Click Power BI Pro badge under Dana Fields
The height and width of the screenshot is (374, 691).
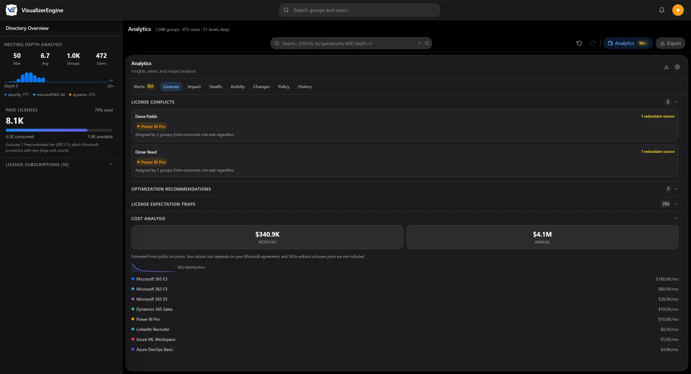pyautogui.click(x=151, y=127)
